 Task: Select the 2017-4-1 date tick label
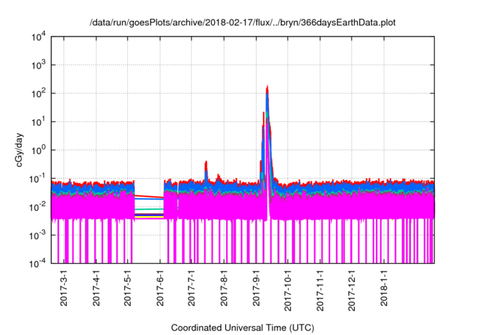[x=97, y=289]
